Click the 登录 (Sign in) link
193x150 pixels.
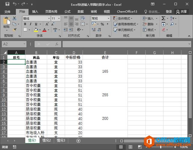[169, 11]
